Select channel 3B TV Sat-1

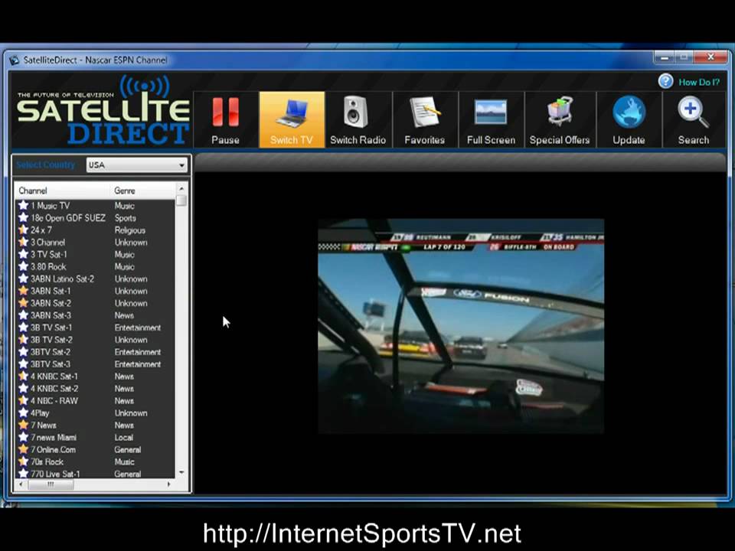click(x=95, y=328)
